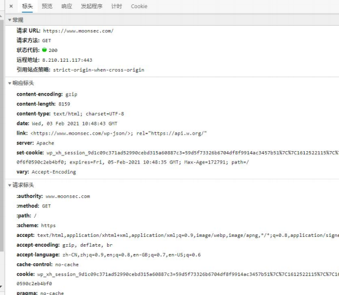Open the 响应 tab

pos(67,6)
